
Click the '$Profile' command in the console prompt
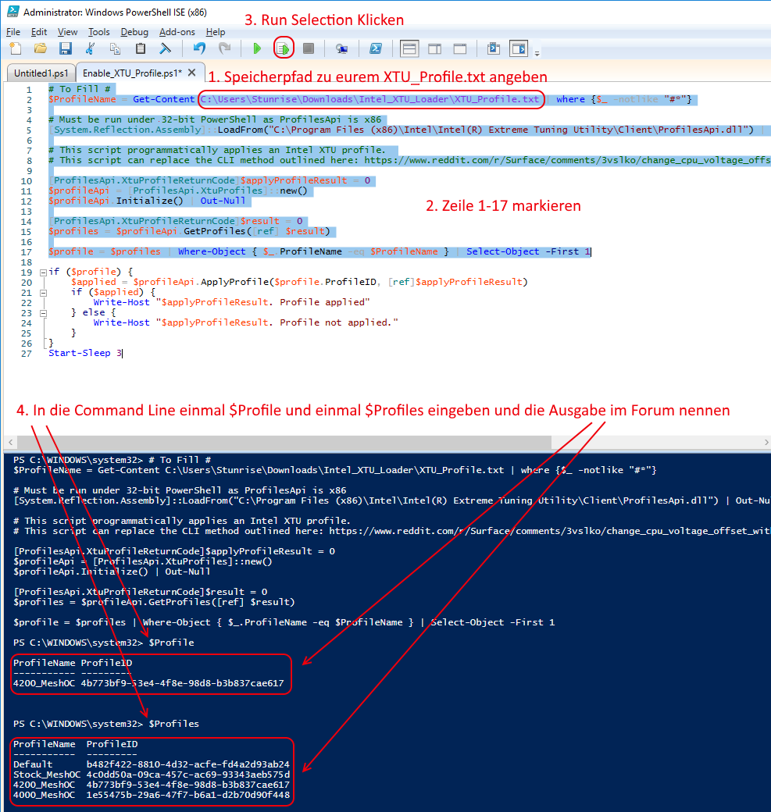click(x=171, y=643)
